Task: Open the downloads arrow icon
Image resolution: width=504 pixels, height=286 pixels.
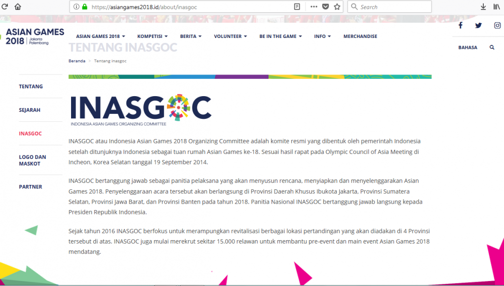Action: click(x=483, y=7)
